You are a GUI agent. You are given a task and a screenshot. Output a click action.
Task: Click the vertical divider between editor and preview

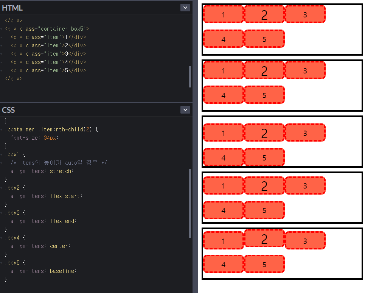click(195, 146)
